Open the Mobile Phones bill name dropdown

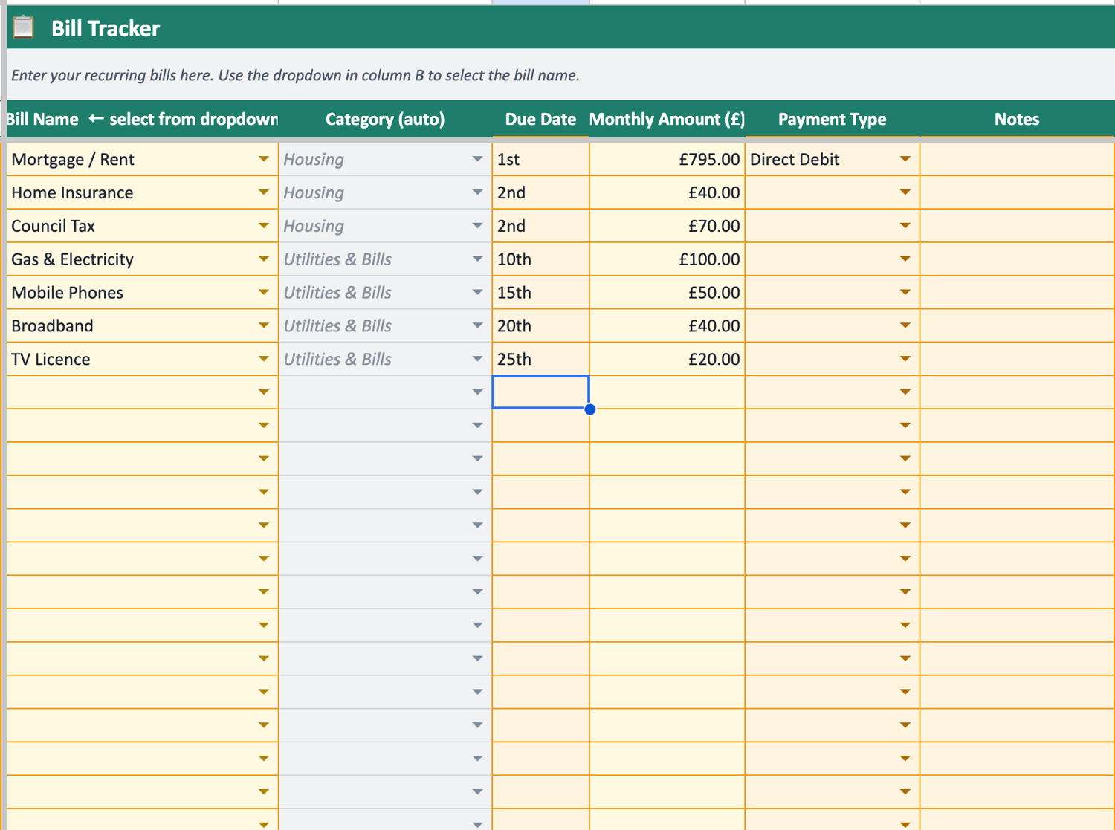[x=263, y=292]
